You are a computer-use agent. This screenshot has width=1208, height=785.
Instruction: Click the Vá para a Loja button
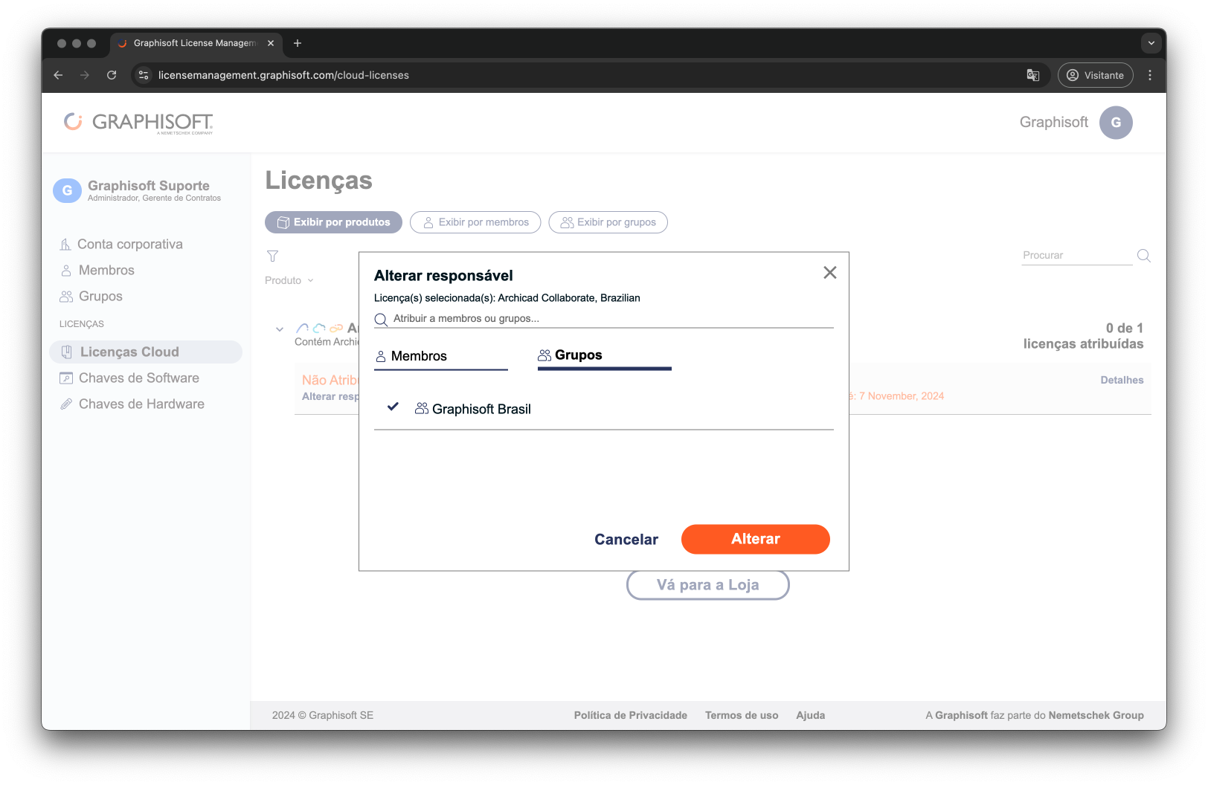coord(708,584)
